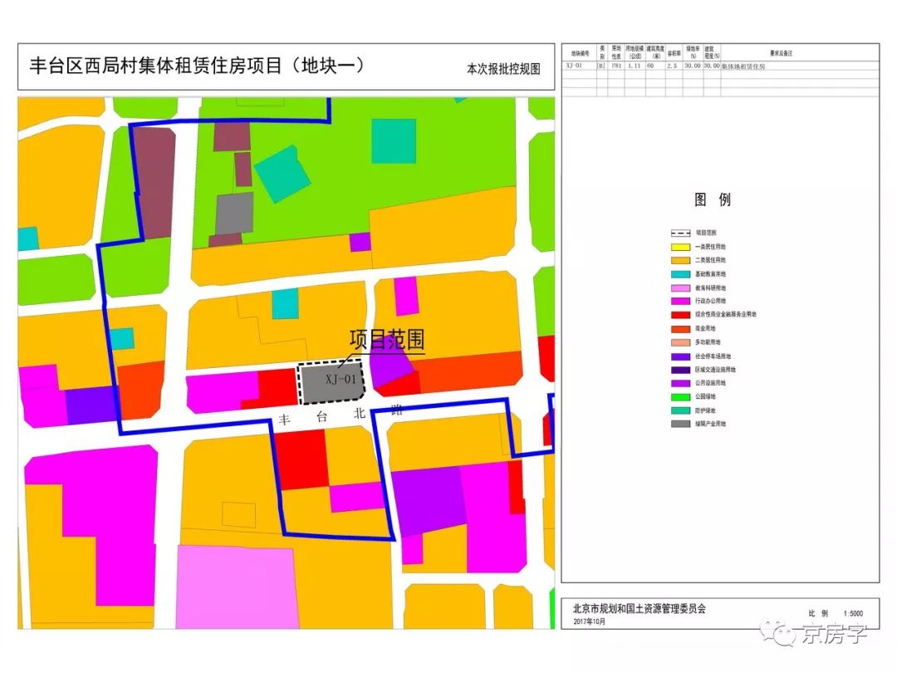The width and height of the screenshot is (897, 673).
Task: Click the yellow 一类居住用地 legend swatch
Action: [679, 247]
